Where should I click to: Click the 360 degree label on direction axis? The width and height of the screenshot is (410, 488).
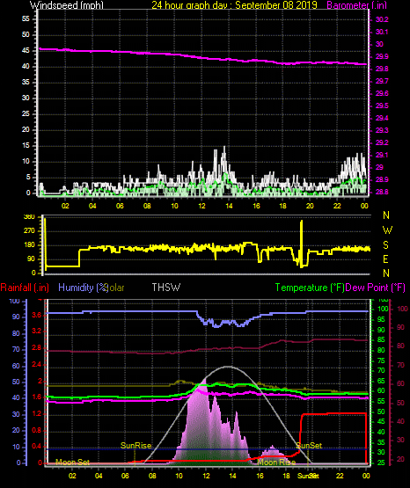29,217
